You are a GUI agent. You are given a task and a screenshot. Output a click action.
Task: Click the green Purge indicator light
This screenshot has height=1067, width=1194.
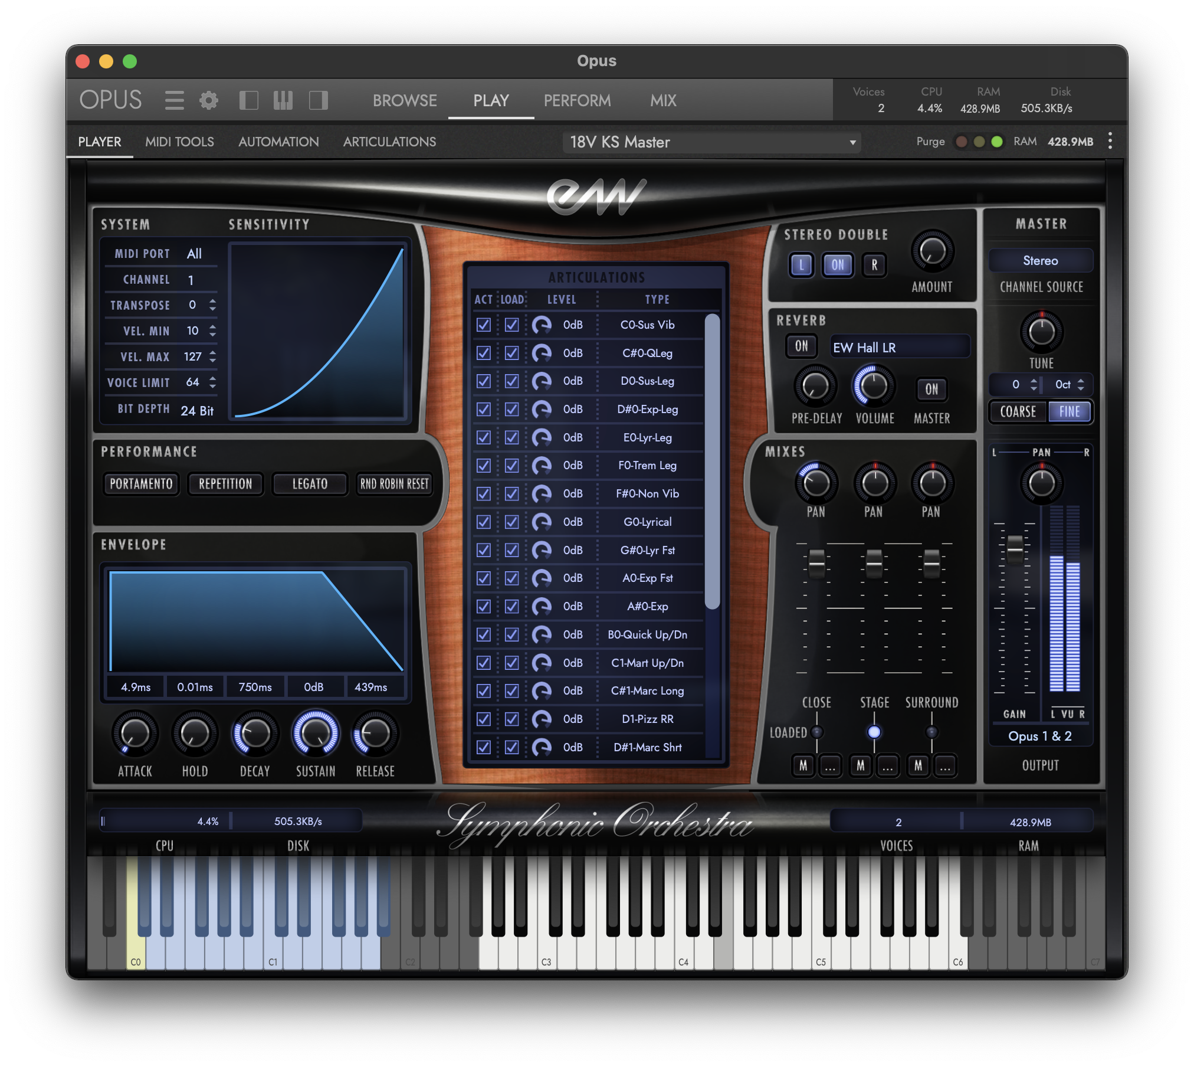(x=997, y=142)
